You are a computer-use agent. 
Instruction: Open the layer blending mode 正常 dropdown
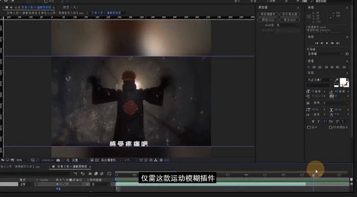click(x=27, y=184)
